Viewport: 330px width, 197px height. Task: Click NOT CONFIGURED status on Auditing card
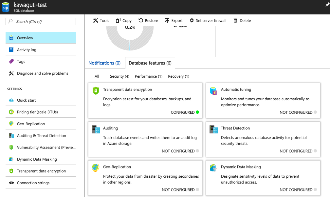pos(180,151)
